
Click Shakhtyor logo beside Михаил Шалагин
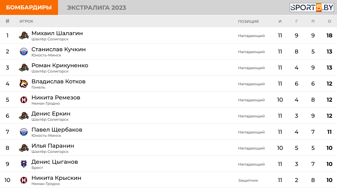tap(24, 36)
